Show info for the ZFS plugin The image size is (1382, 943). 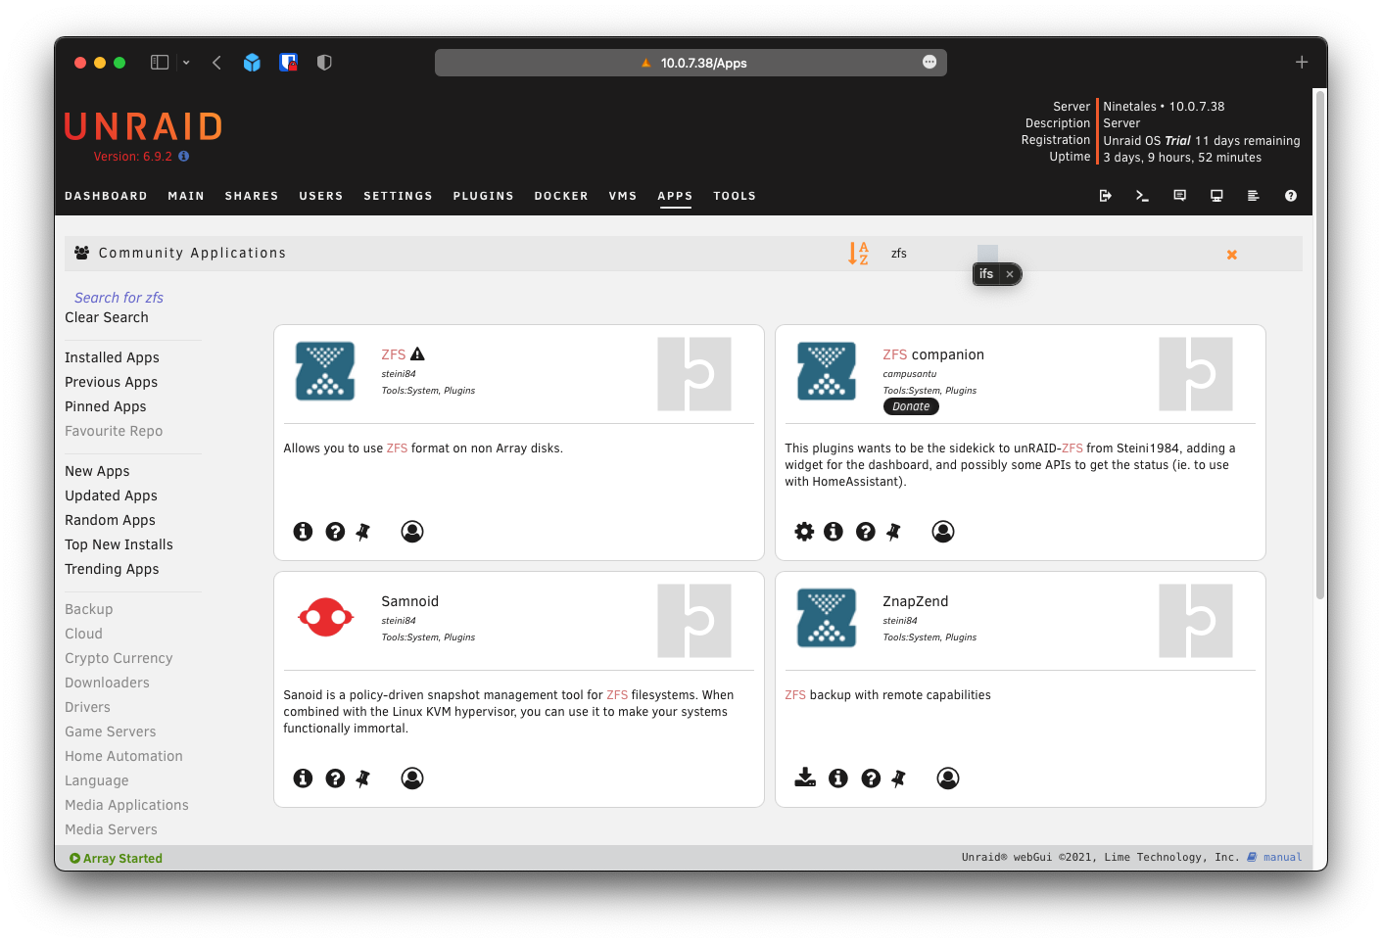(x=303, y=531)
